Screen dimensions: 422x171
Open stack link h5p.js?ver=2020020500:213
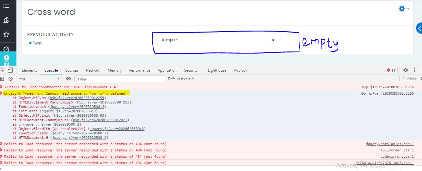pyautogui.click(x=103, y=102)
